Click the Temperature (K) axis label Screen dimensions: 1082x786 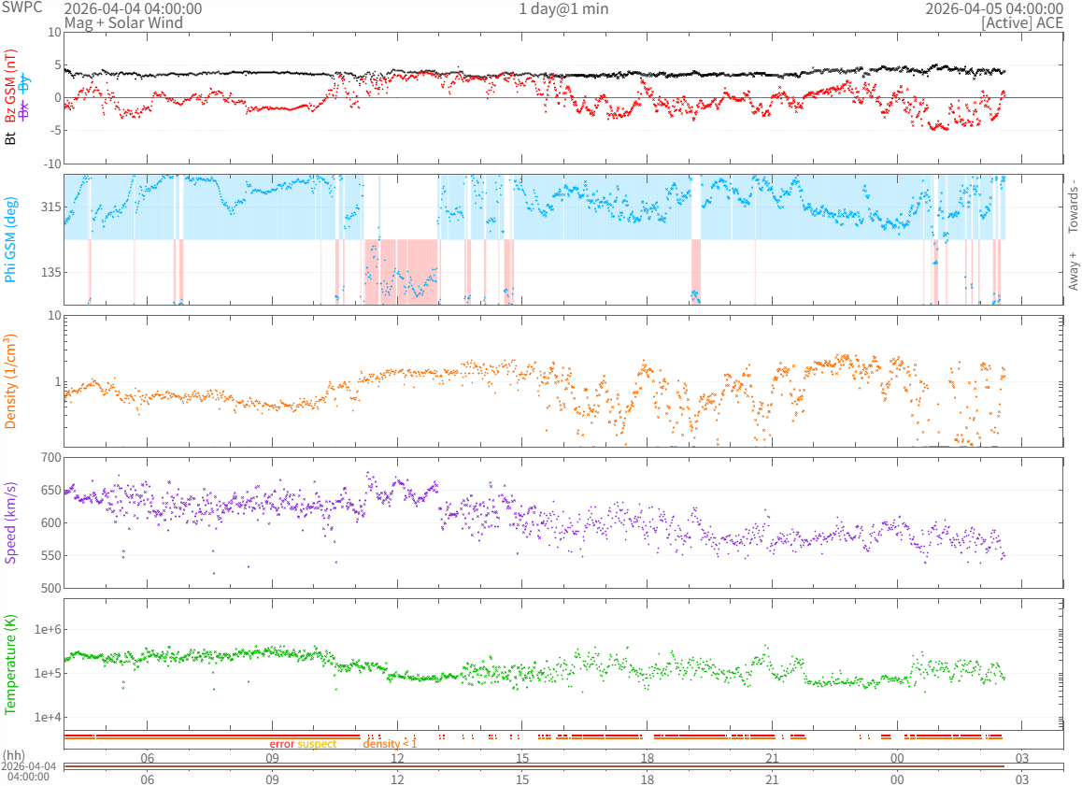pyautogui.click(x=11, y=665)
